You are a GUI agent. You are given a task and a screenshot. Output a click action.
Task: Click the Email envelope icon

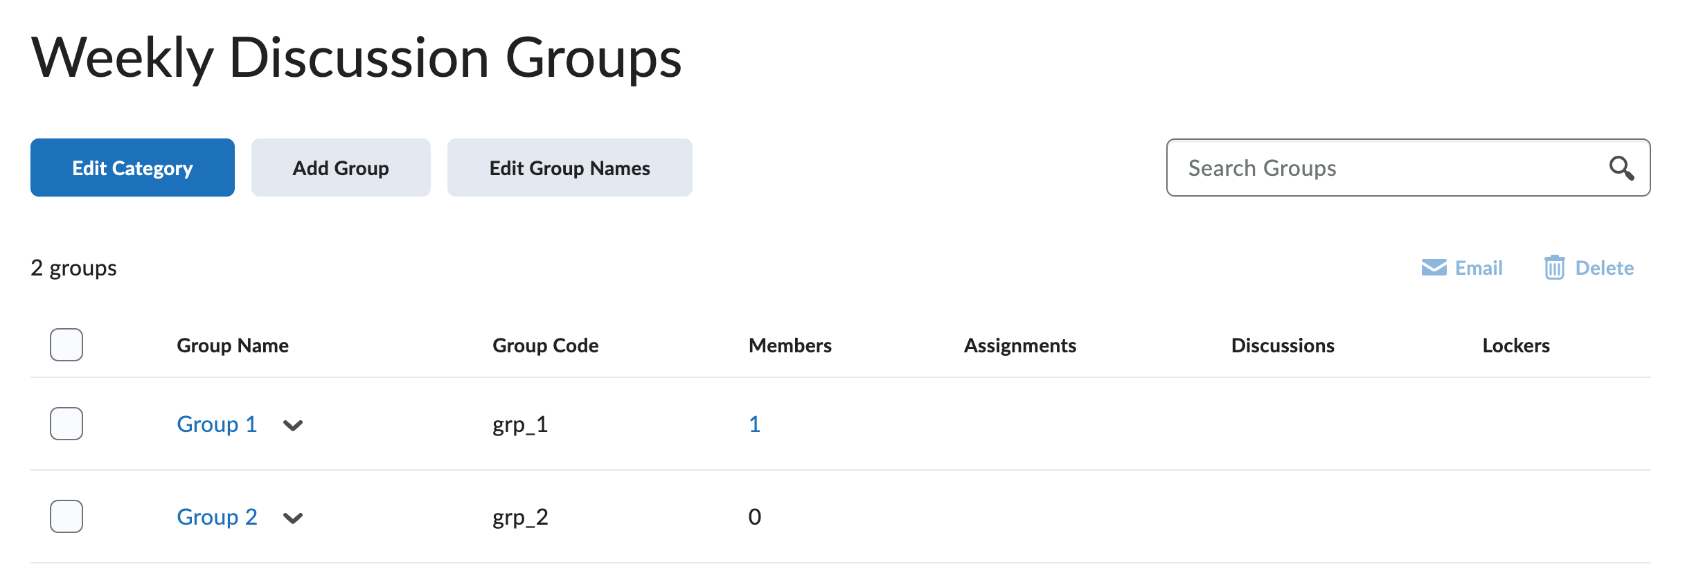point(1434,268)
